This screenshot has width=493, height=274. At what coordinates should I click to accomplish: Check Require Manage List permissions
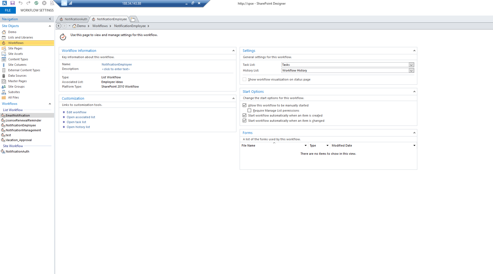[x=250, y=111]
